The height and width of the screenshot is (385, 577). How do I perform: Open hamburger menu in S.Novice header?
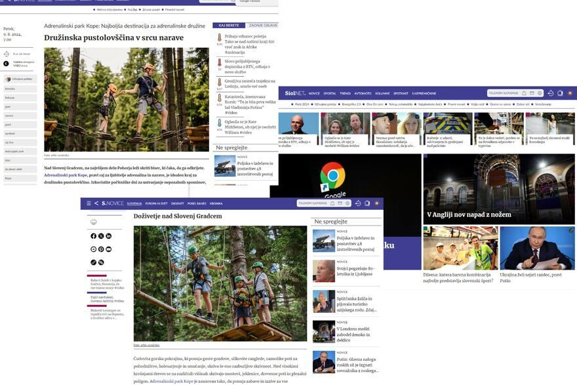pyautogui.click(x=89, y=203)
